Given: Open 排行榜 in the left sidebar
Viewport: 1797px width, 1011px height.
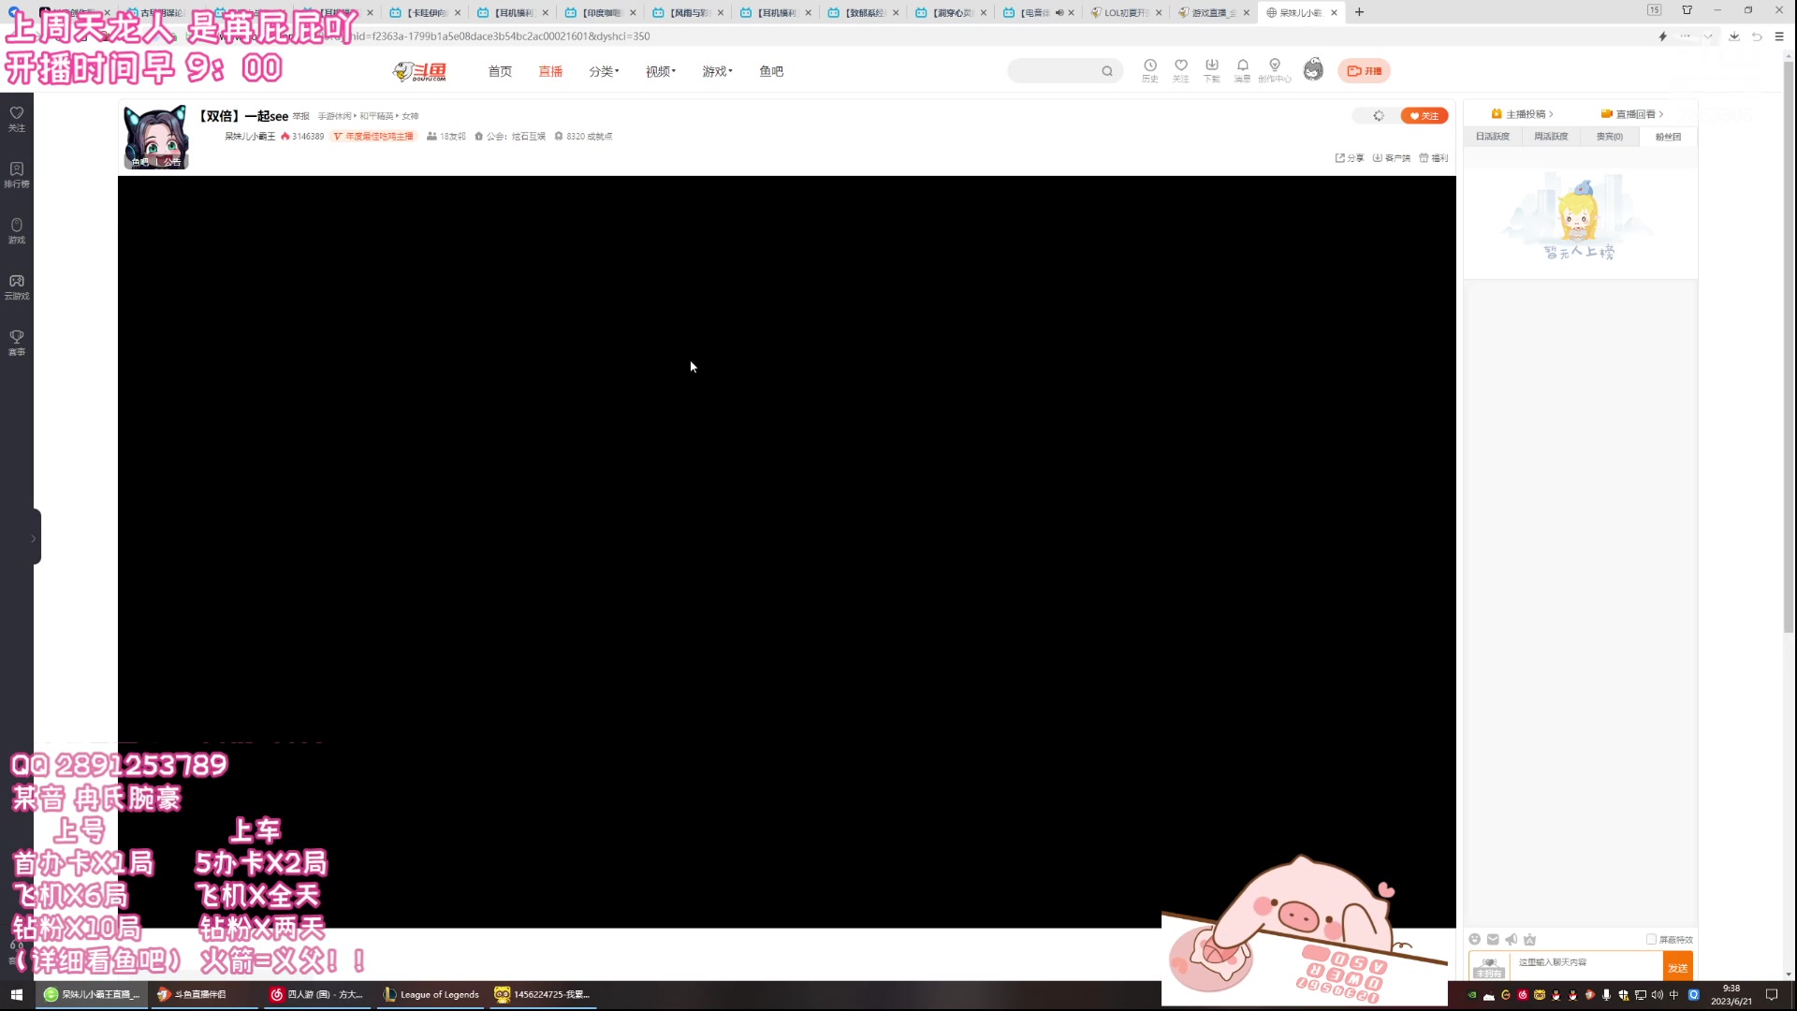Looking at the screenshot, I should click(17, 175).
